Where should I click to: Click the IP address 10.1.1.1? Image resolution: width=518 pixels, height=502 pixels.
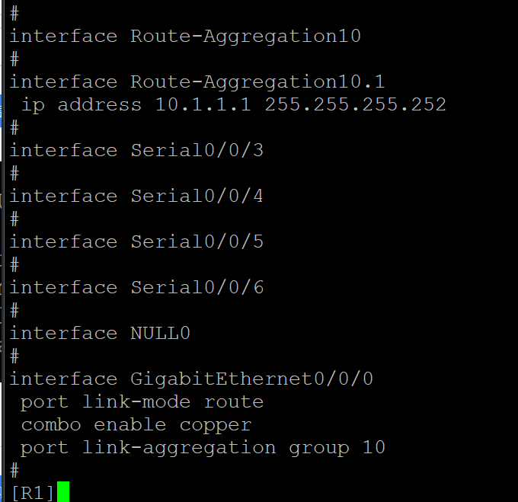click(203, 104)
